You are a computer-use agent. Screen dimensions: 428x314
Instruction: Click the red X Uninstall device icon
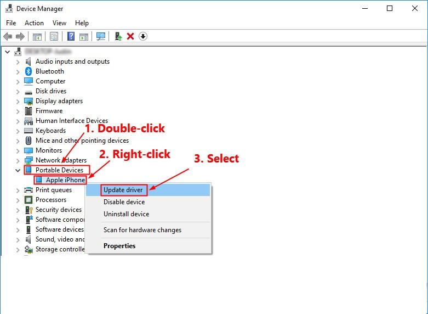point(130,36)
